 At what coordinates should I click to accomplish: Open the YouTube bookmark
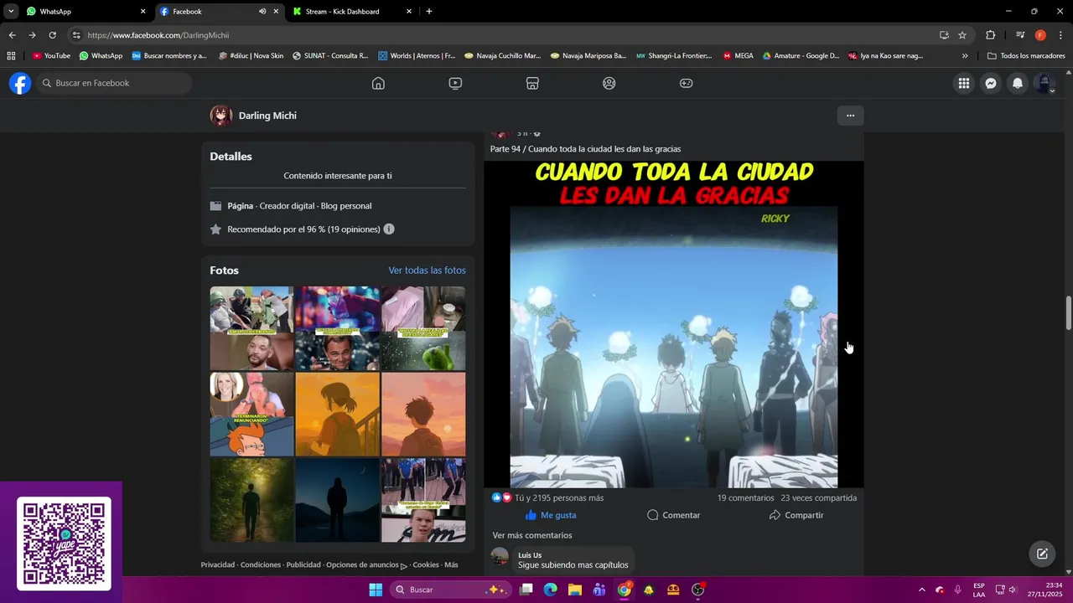coord(51,56)
